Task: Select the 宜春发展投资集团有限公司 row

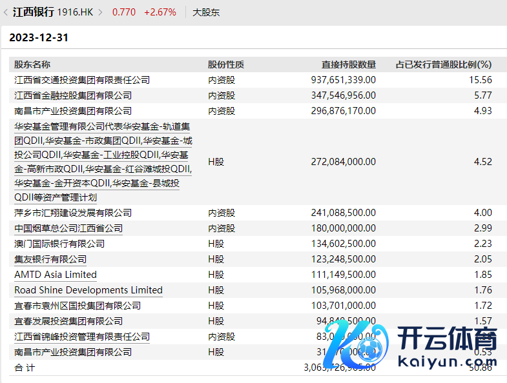Action: coord(258,321)
